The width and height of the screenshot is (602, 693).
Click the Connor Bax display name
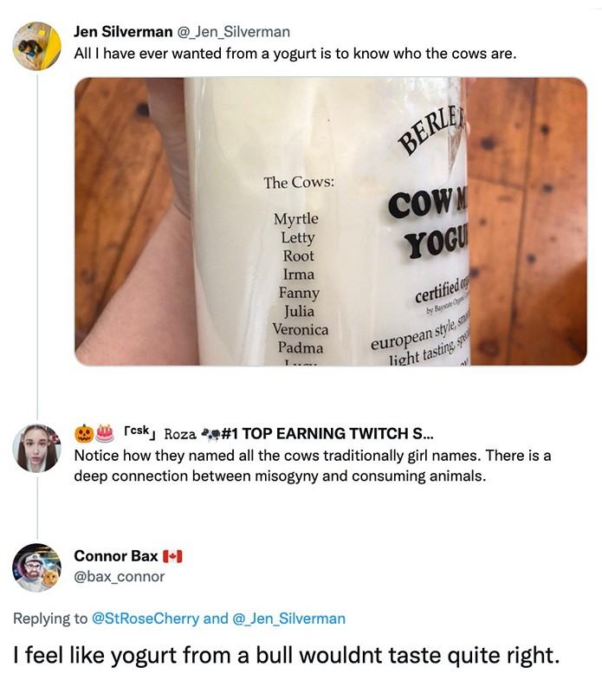[116, 556]
